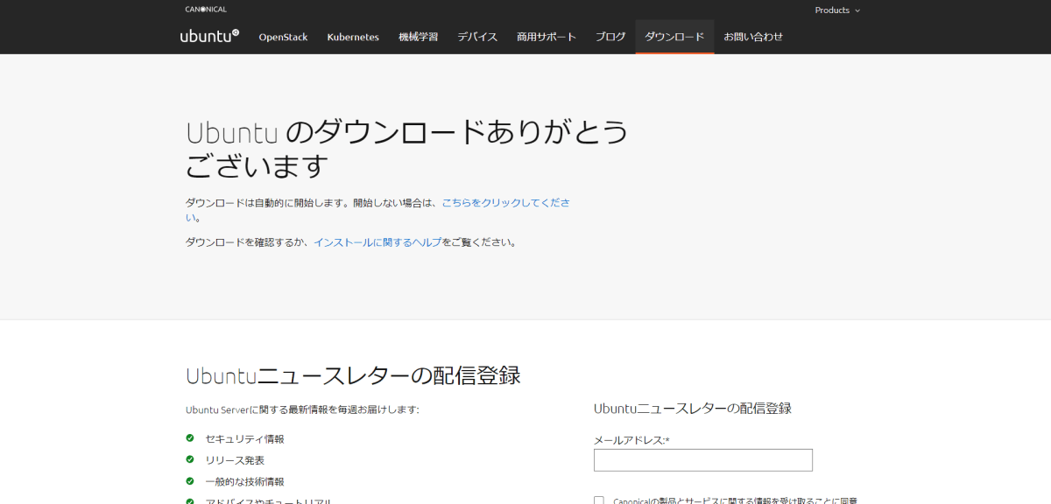The width and height of the screenshot is (1051, 504).
Task: Select the ダウンロード tab
Action: [x=674, y=37]
